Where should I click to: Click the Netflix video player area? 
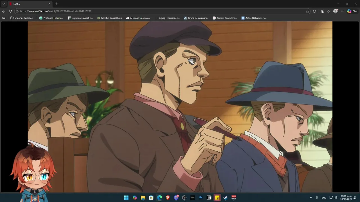tap(180, 107)
